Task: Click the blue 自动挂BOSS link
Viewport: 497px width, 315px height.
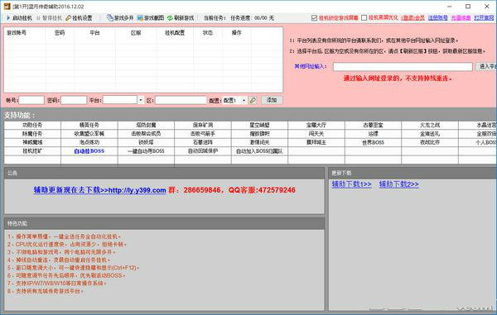Action: (x=89, y=151)
